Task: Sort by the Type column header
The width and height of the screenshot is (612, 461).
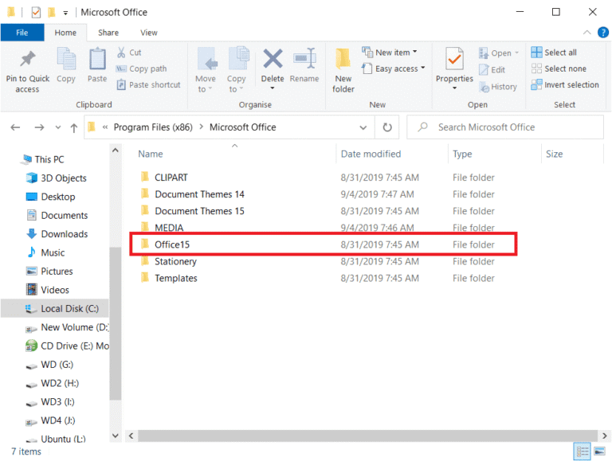Action: pos(462,154)
